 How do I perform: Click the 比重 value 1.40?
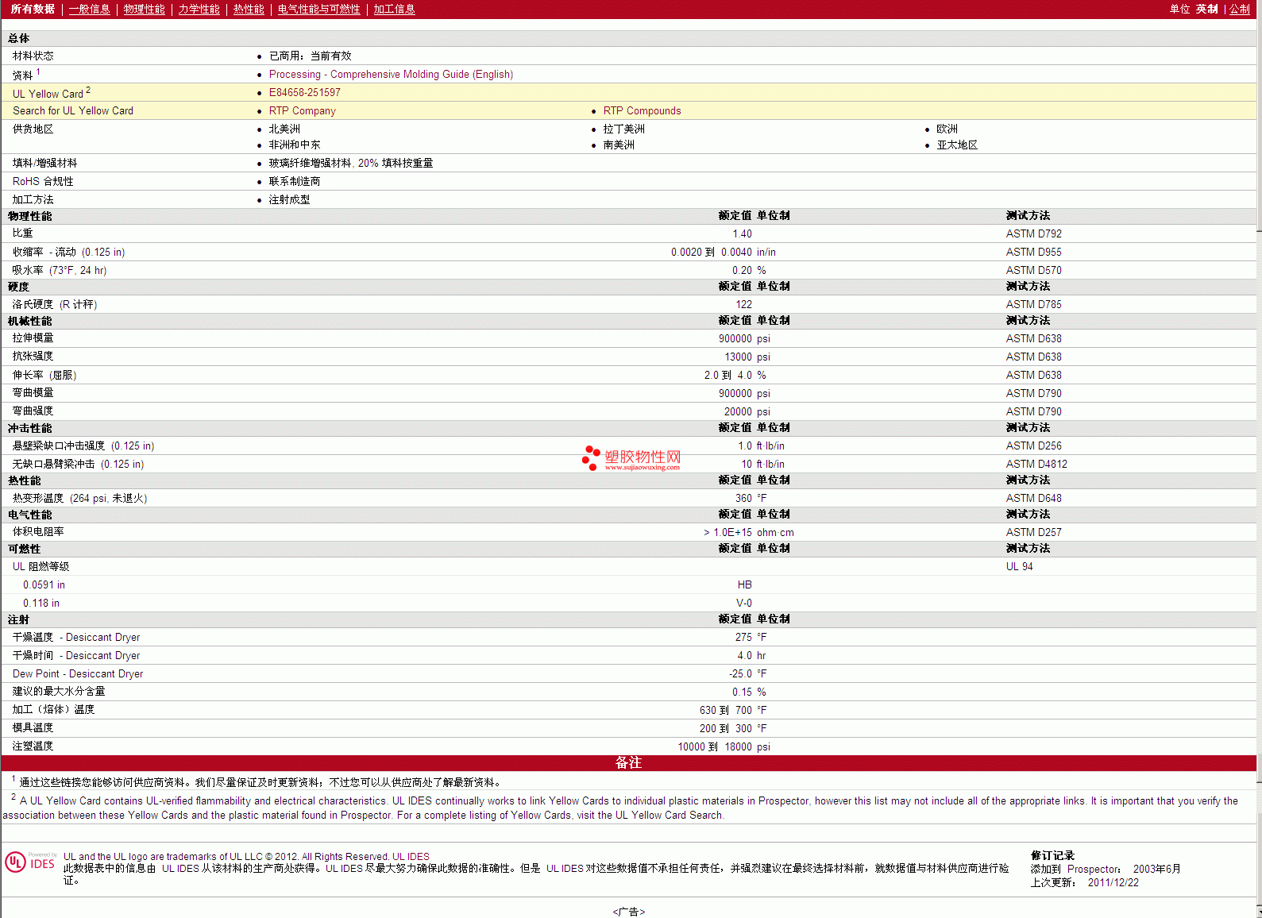click(742, 233)
